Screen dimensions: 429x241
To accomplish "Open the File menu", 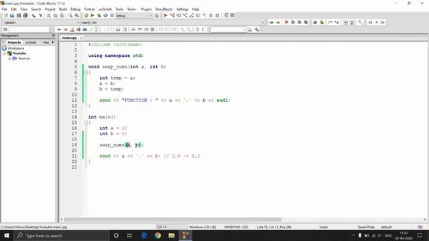I will click(5, 9).
